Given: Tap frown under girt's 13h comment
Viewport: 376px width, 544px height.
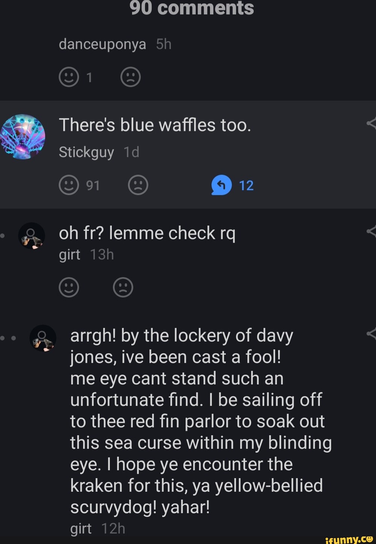Looking at the screenshot, I should (123, 288).
